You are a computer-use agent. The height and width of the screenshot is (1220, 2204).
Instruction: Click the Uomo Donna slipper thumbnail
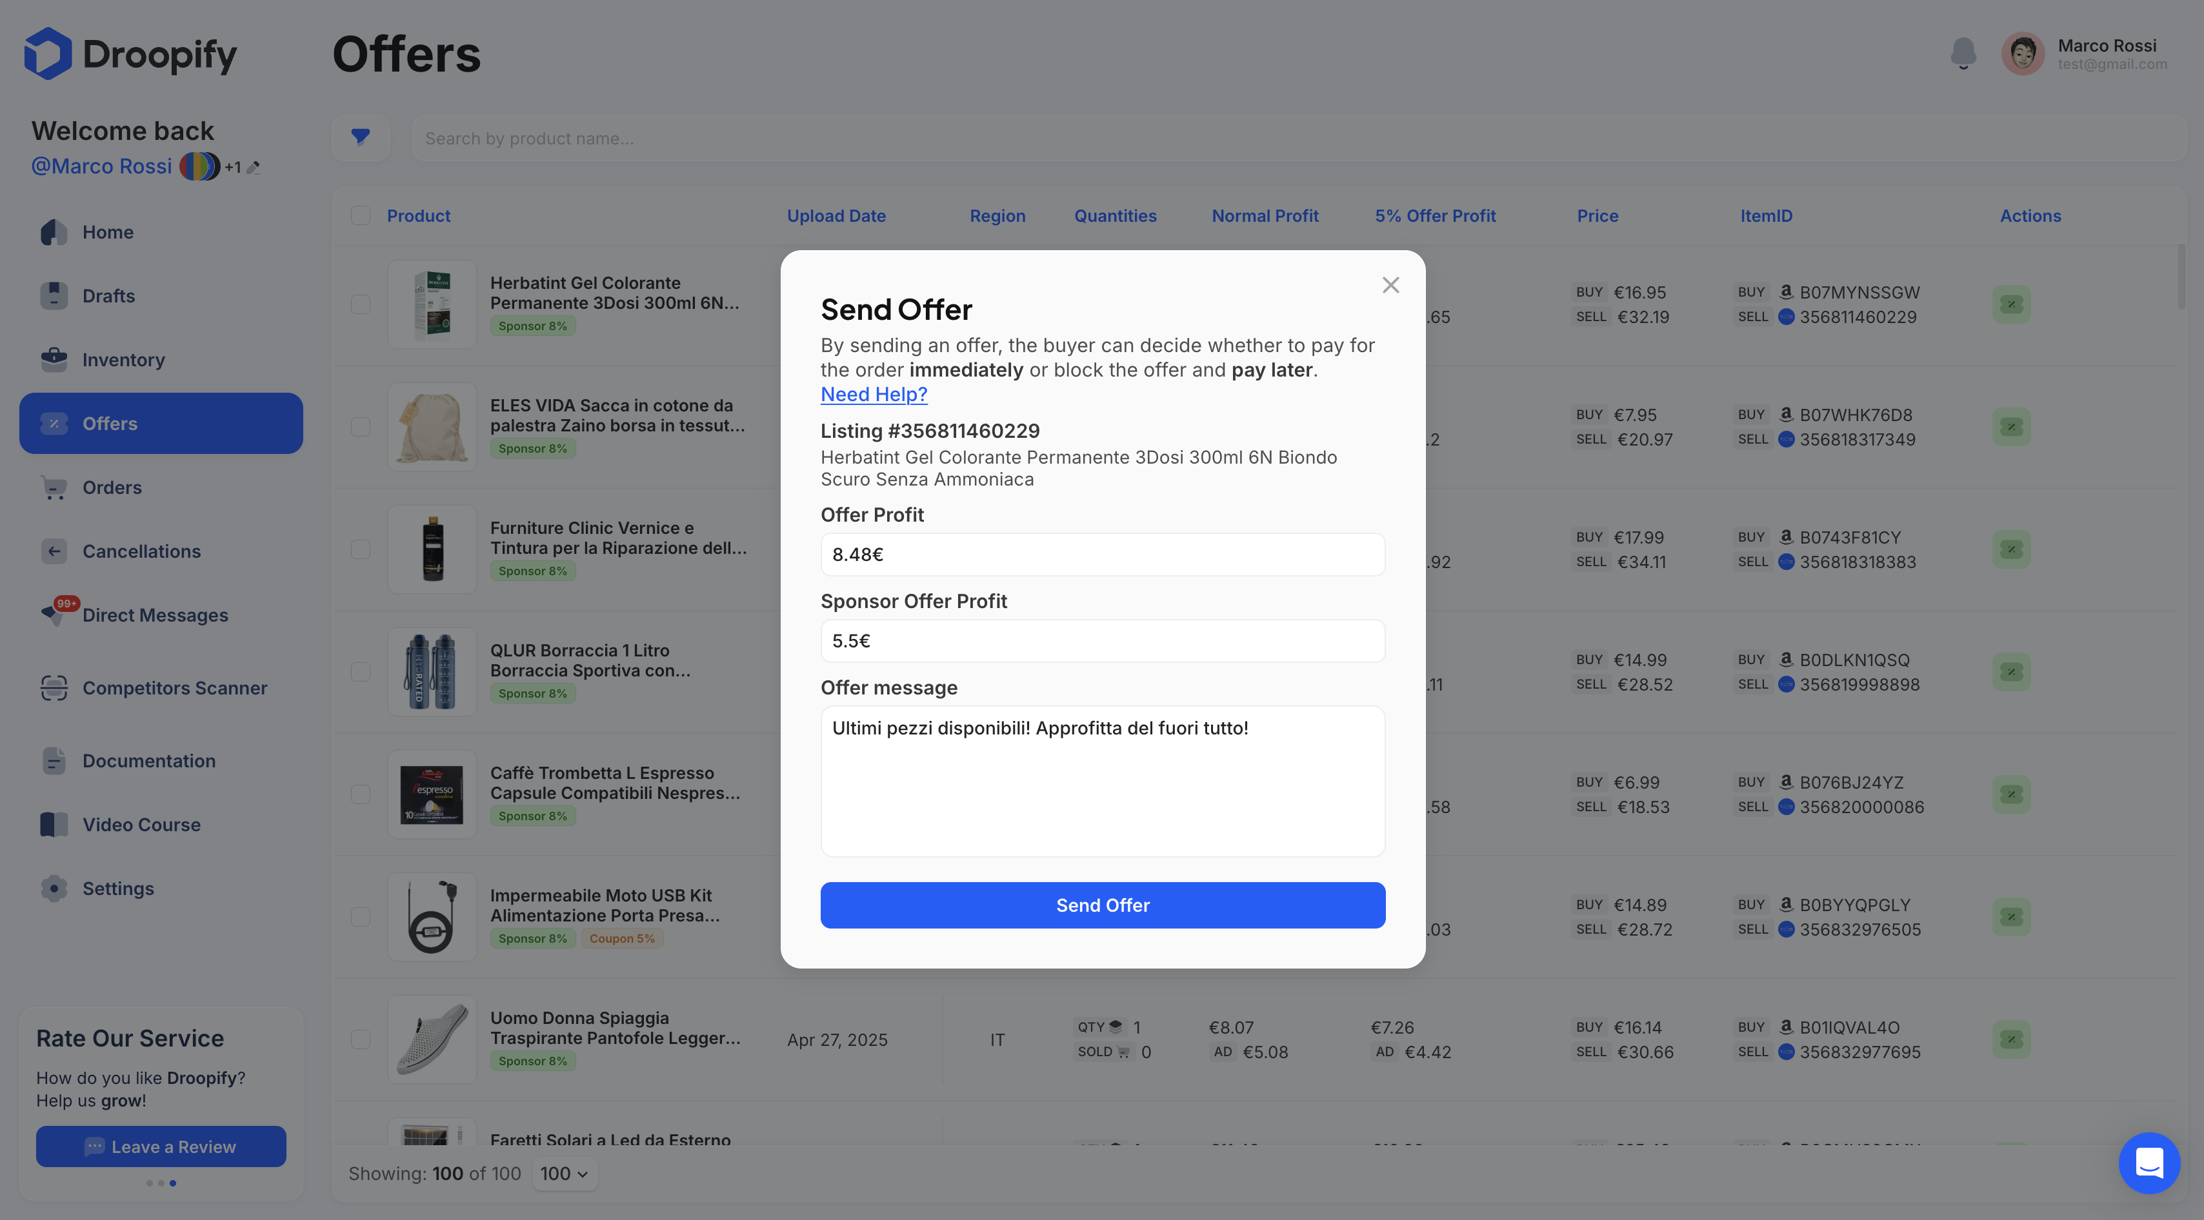click(432, 1039)
